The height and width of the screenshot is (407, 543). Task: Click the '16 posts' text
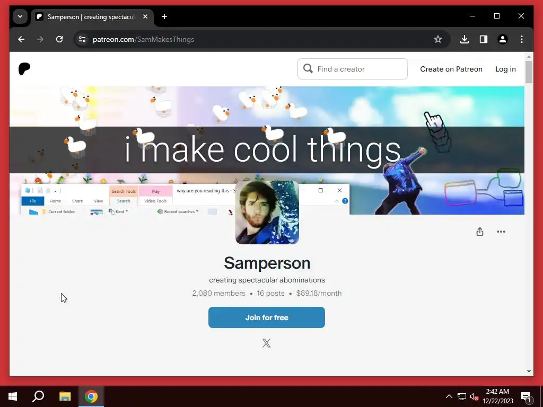(x=270, y=293)
